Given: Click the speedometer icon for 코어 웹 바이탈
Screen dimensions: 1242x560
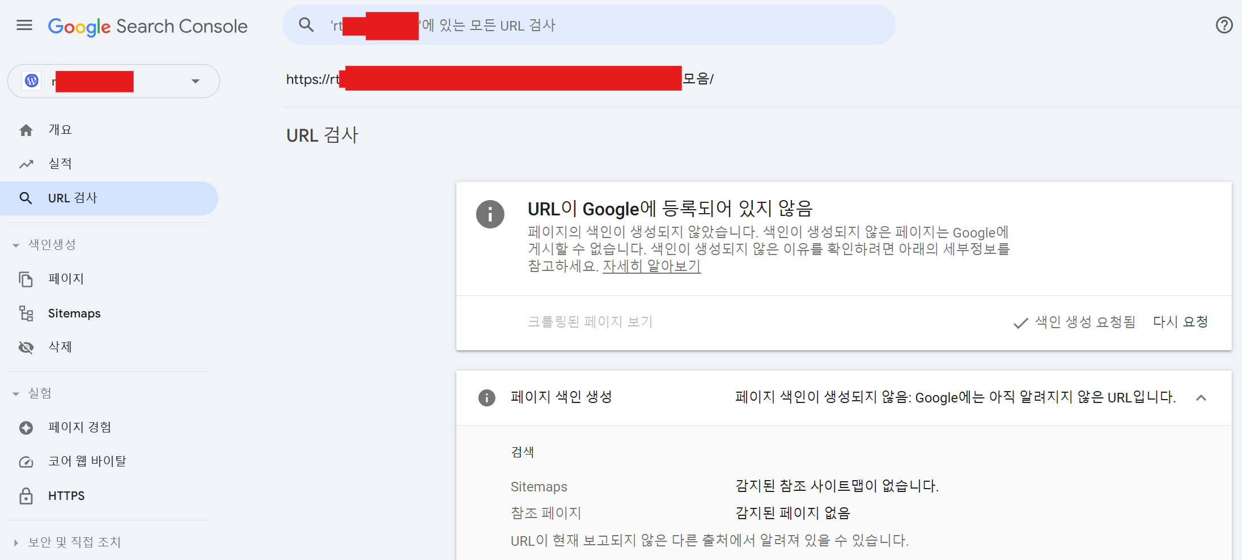Looking at the screenshot, I should [26, 462].
